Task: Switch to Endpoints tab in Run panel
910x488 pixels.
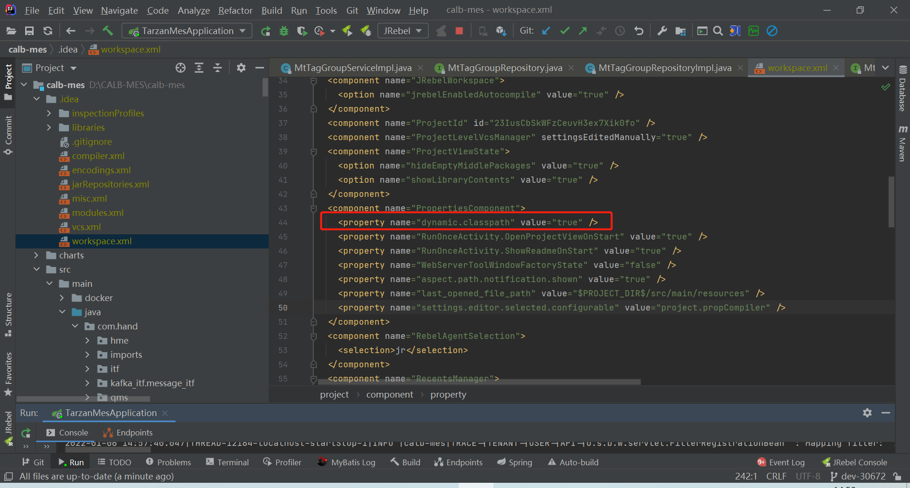Action: [128, 433]
